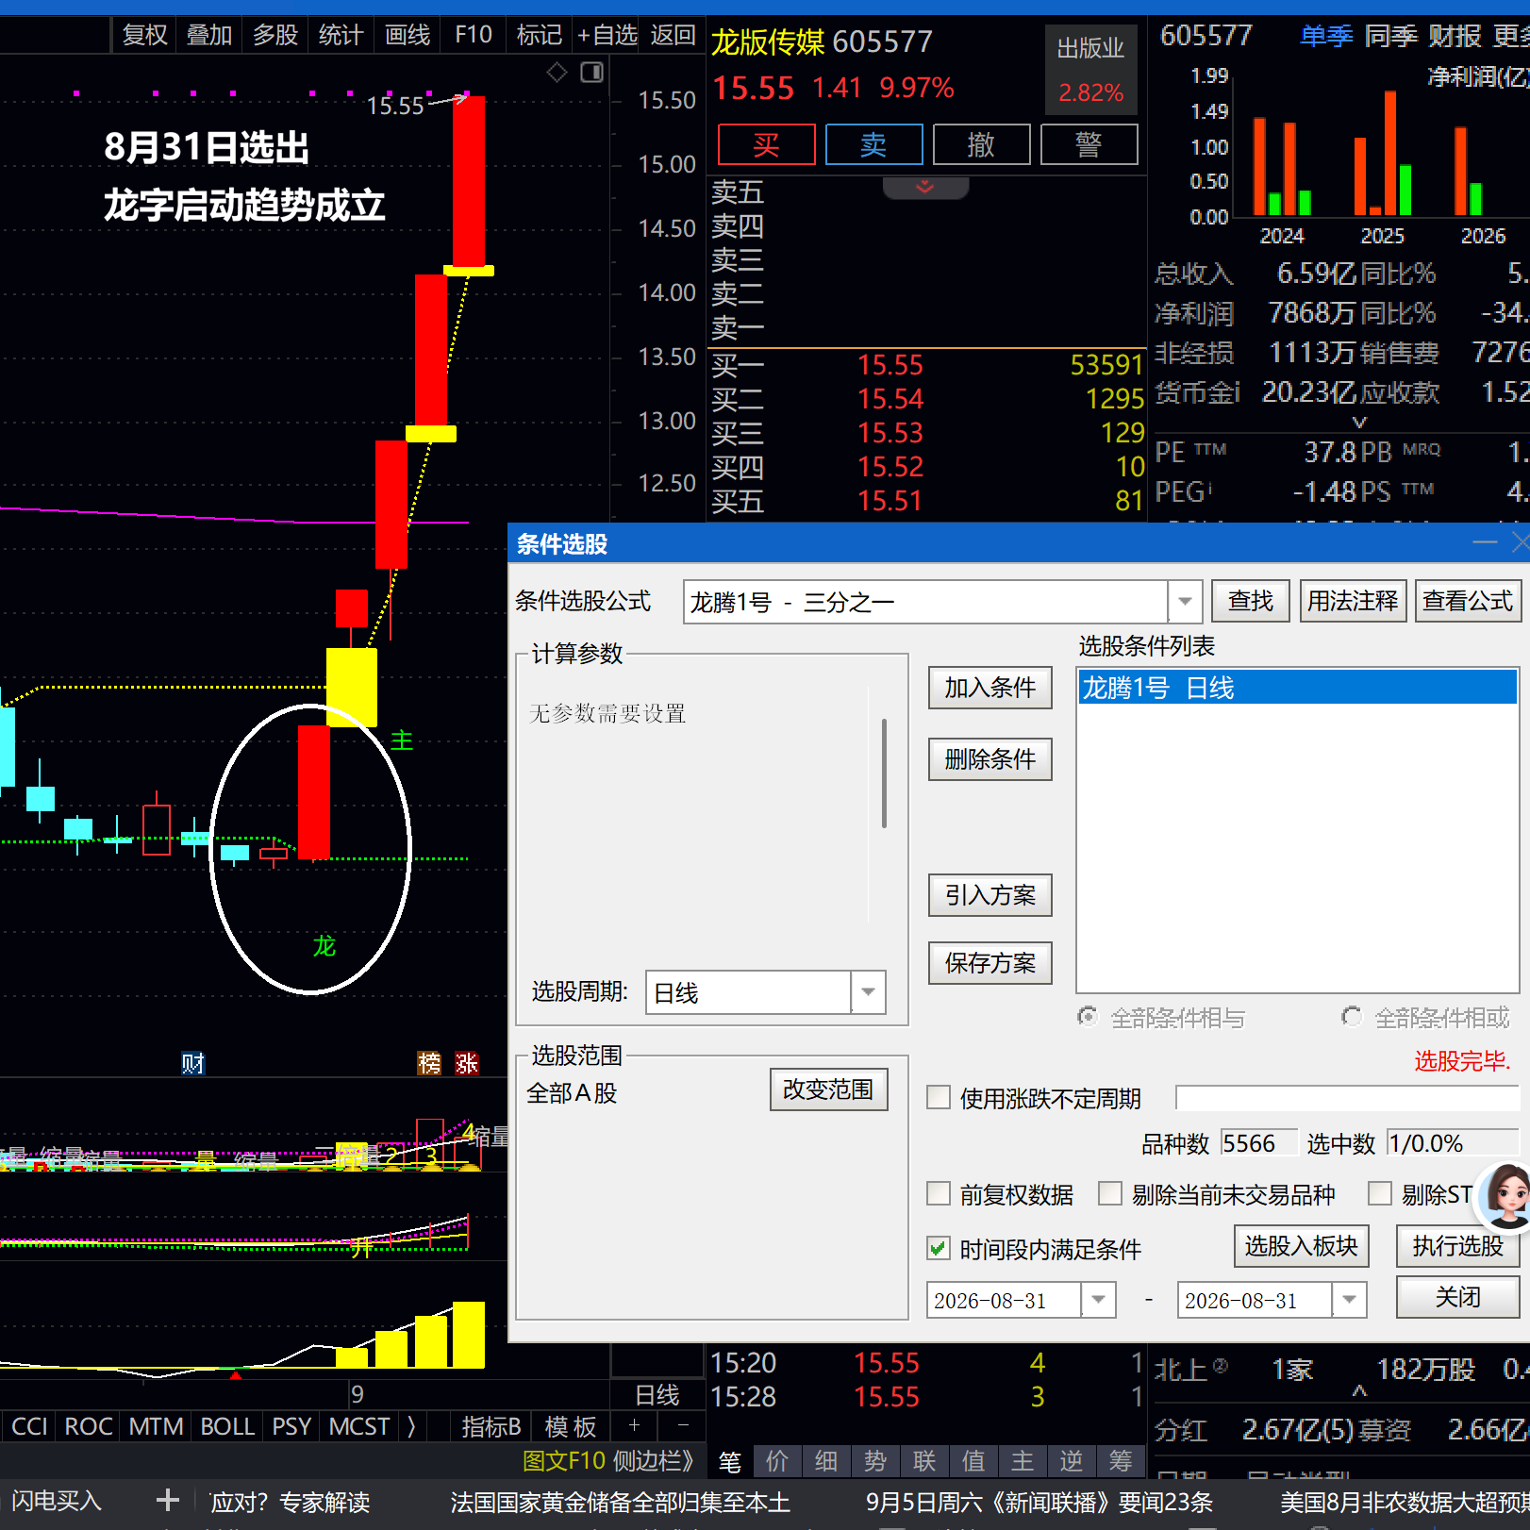
Task: Click the 保存方案 button
Action: [990, 963]
